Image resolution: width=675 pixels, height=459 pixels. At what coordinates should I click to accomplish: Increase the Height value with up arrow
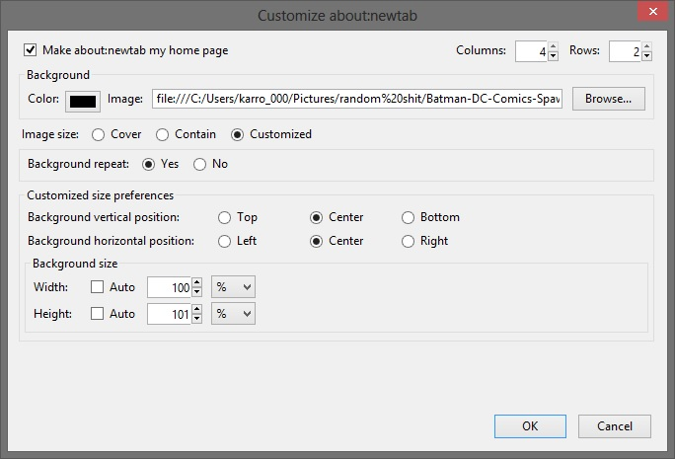coord(197,309)
